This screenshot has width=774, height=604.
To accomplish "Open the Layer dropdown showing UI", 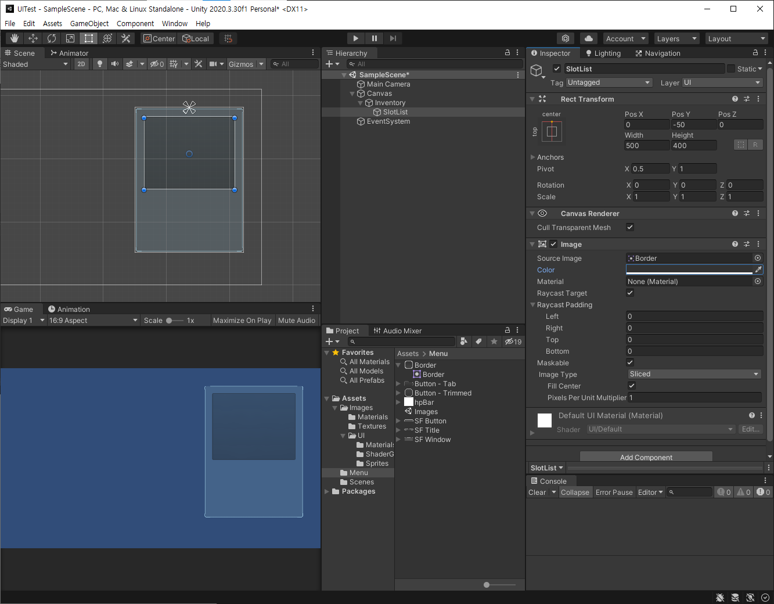I will [x=722, y=82].
